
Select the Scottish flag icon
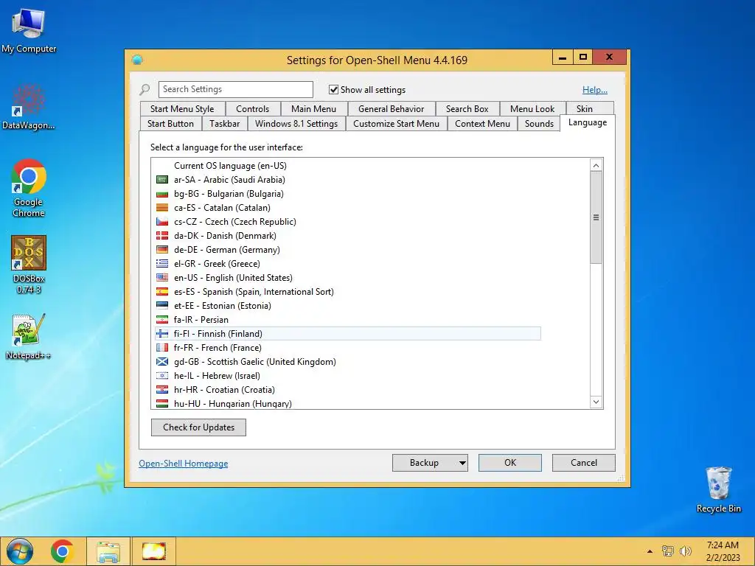(x=162, y=361)
